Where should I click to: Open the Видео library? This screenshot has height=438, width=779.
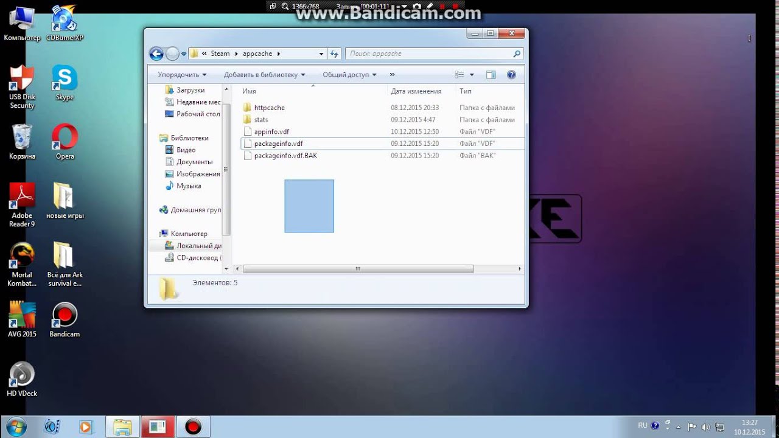(181, 150)
